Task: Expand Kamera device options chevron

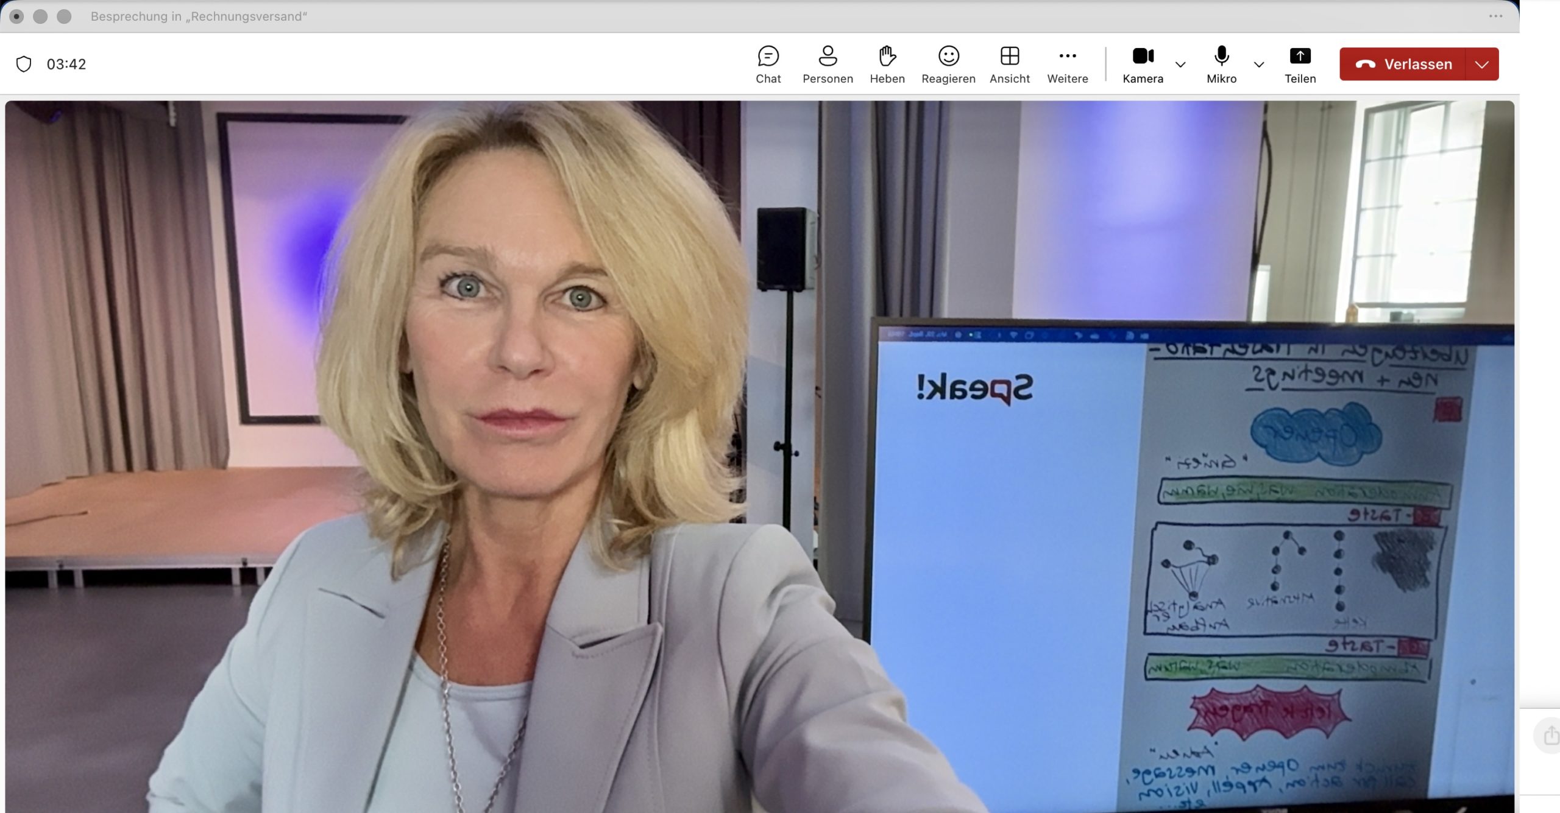Action: (x=1180, y=65)
